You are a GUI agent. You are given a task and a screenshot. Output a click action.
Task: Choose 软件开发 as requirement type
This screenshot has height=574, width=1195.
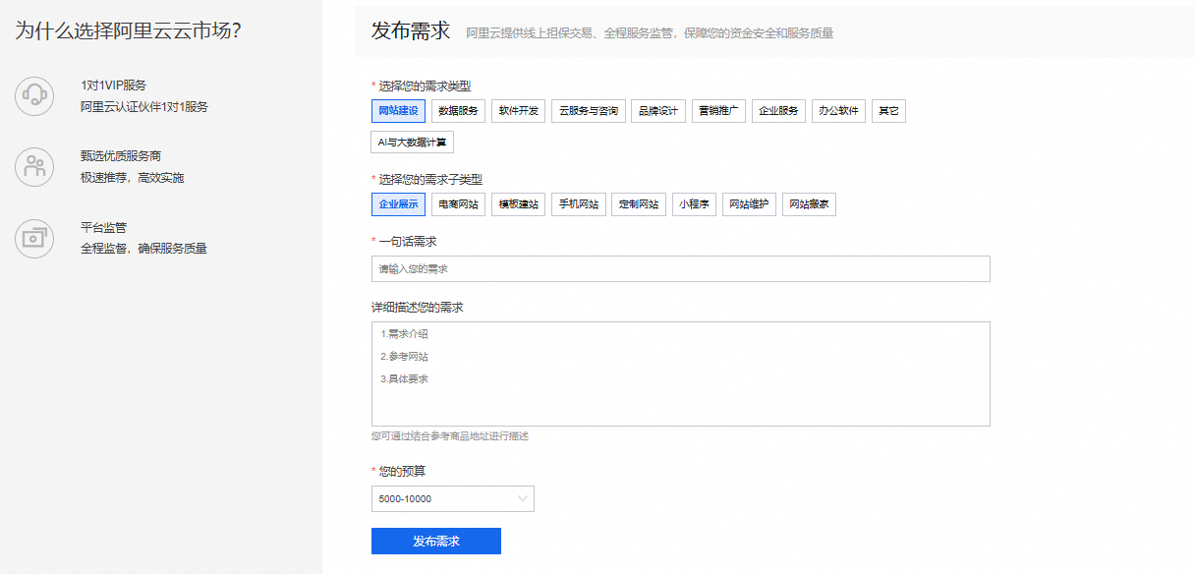pos(519,111)
